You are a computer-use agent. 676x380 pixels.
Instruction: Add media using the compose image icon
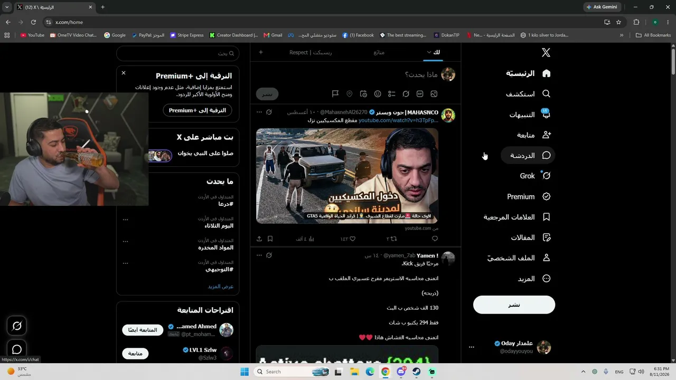point(434,94)
